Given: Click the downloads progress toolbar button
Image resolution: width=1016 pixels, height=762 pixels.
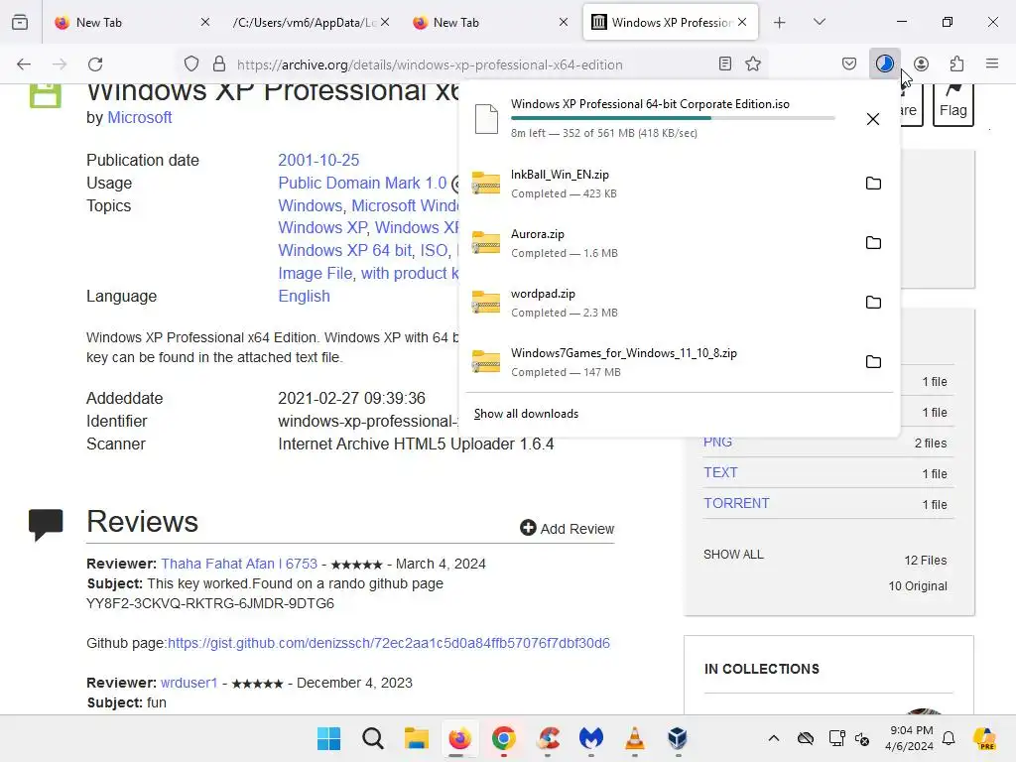Looking at the screenshot, I should click(x=884, y=63).
